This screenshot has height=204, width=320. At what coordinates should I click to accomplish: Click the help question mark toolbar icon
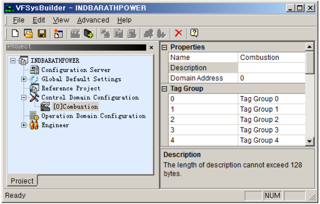(x=194, y=33)
